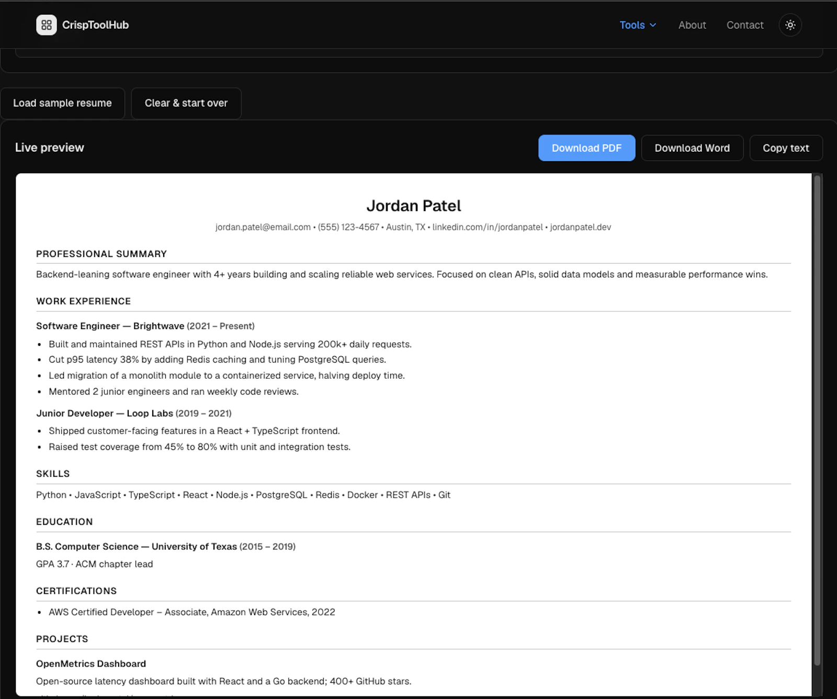Download the resume as Word
837x699 pixels.
pos(692,148)
